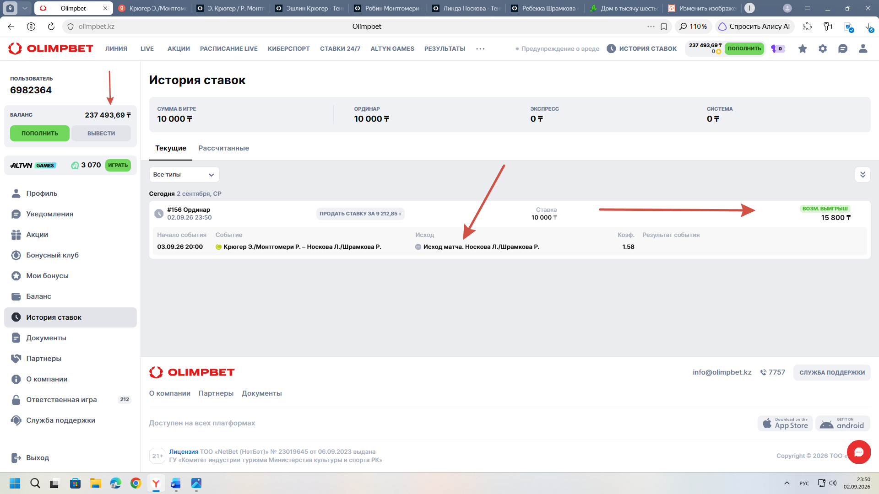
Task: Open 'КИБЕРСПОРТ' section
Action: (x=288, y=48)
